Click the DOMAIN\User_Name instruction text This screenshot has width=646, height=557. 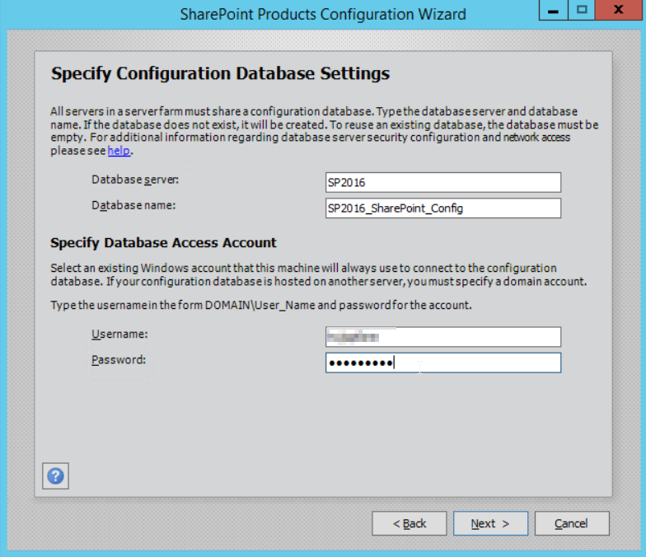260,305
